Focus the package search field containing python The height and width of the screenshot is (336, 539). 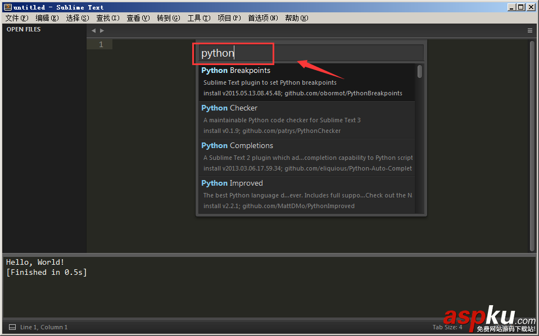[x=311, y=53]
